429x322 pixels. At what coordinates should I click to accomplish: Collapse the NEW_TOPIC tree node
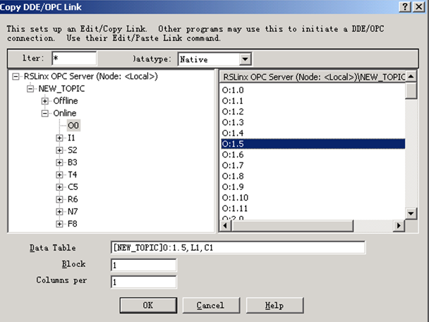coord(31,89)
